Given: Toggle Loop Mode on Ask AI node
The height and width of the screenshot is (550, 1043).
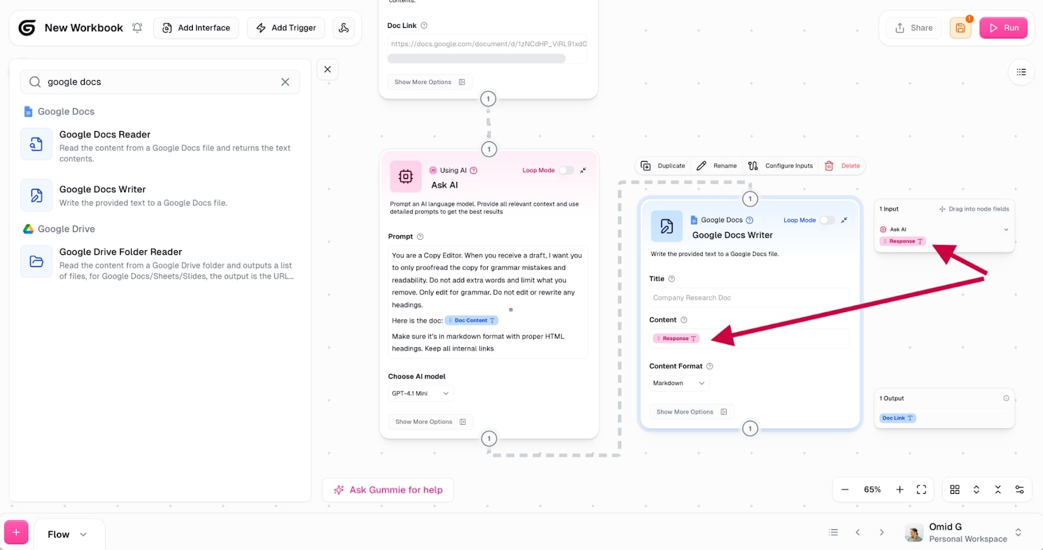Looking at the screenshot, I should tap(566, 171).
